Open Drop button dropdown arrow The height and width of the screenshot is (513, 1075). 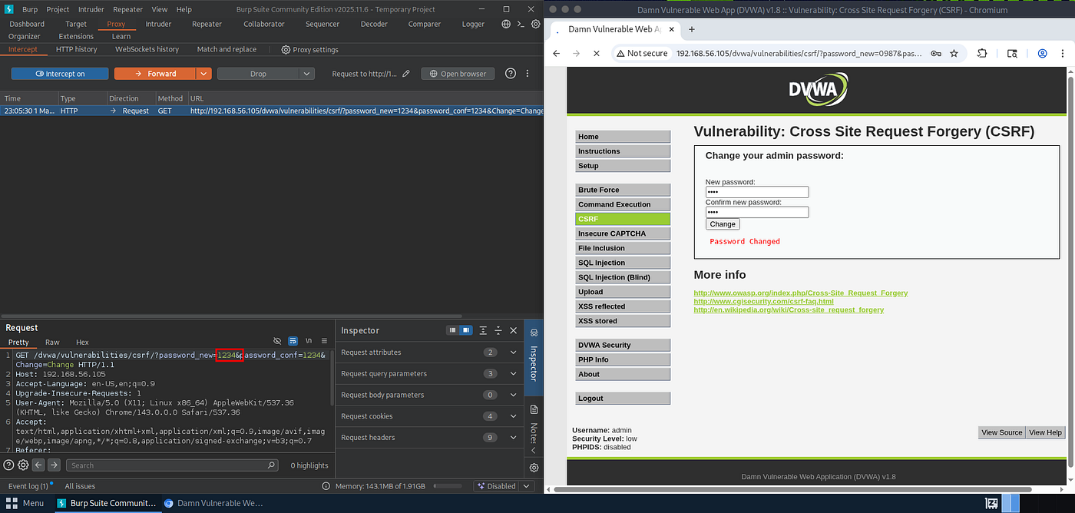tap(307, 74)
